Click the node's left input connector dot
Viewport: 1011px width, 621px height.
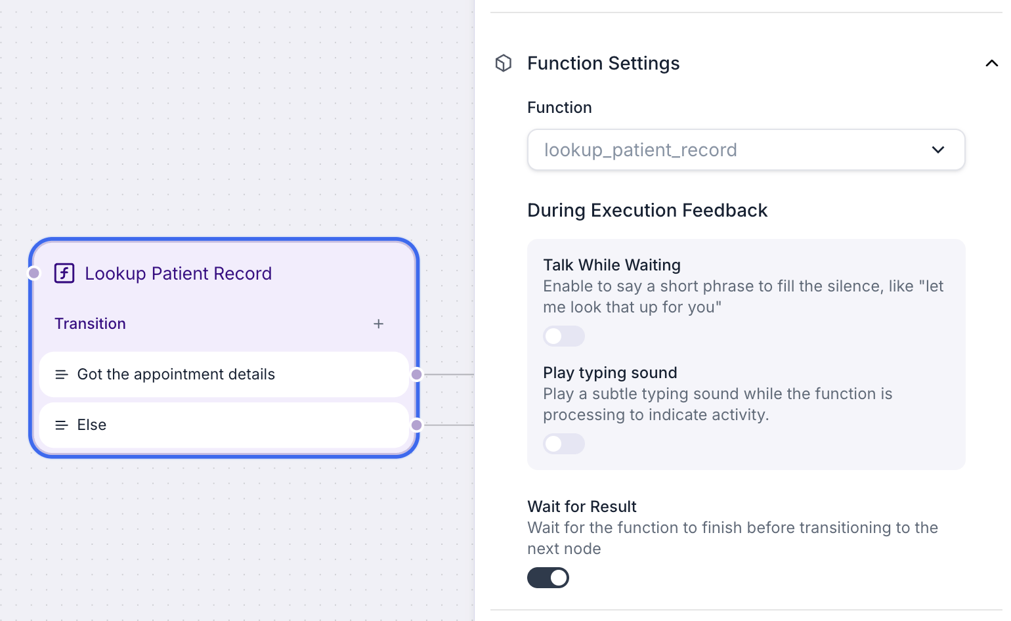coord(34,273)
